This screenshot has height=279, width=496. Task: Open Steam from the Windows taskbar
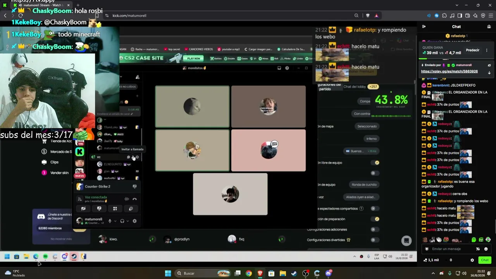tap(294, 273)
